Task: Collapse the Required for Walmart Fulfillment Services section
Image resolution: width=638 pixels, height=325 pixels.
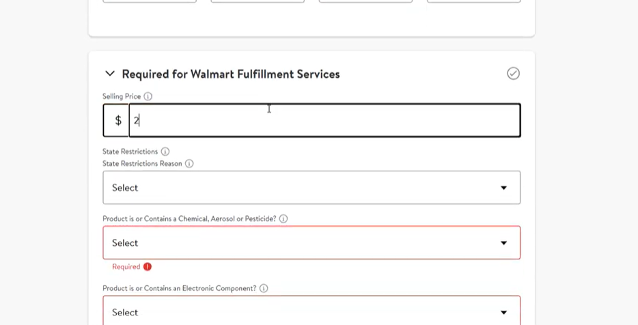Action: 110,74
